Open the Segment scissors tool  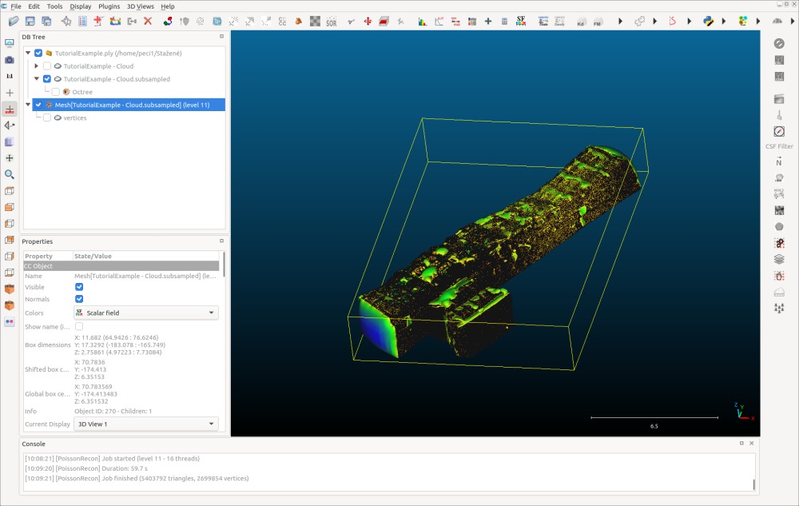pyautogui.click(x=351, y=22)
